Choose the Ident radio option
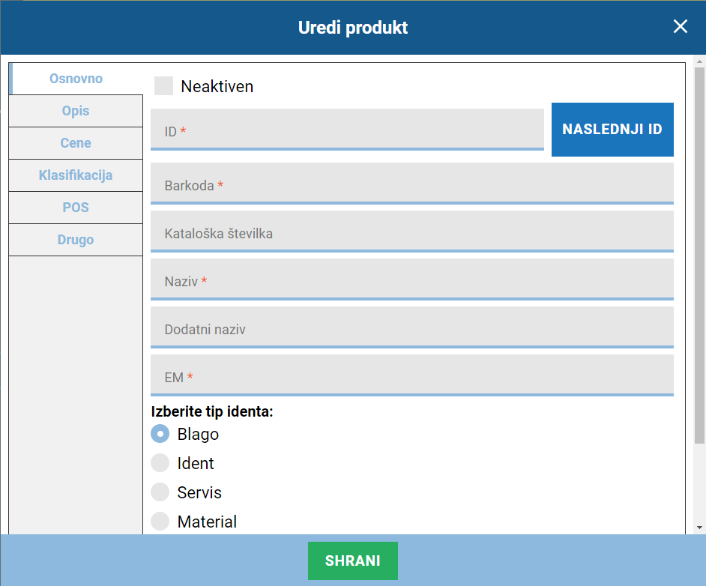 [x=160, y=463]
